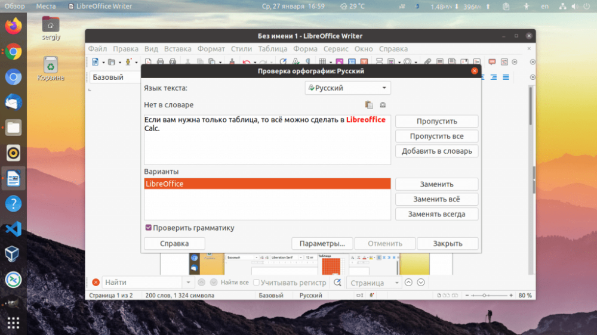This screenshot has height=335, width=597.
Task: Click the insert table icon in toolbar
Action: tap(322, 61)
